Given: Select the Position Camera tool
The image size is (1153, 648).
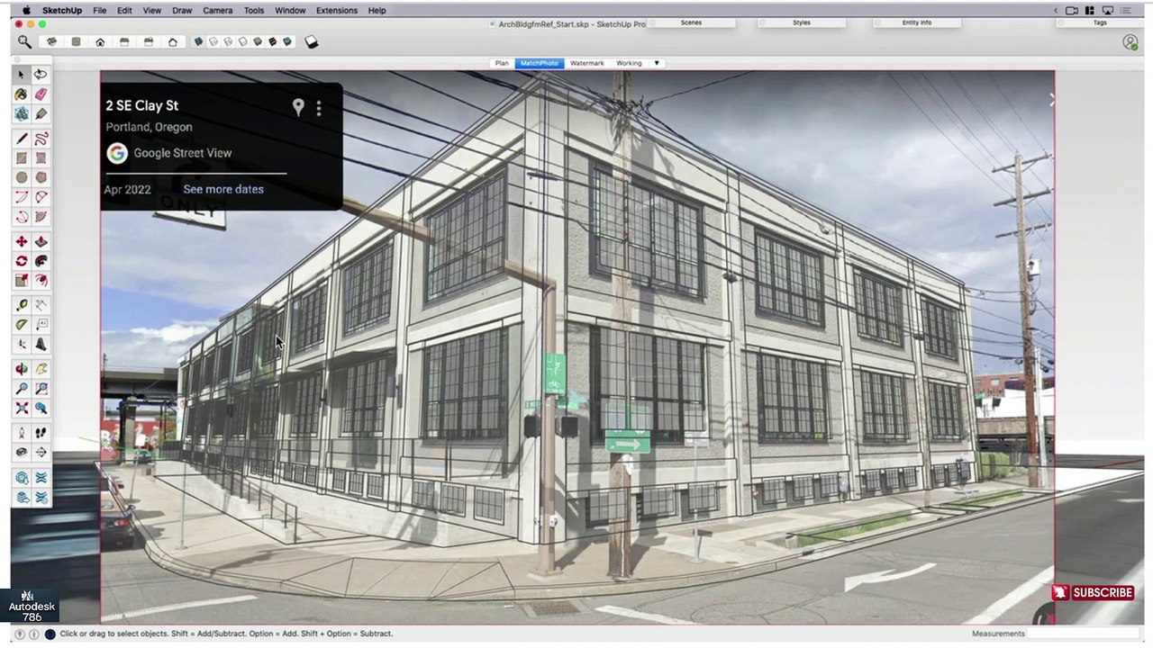Looking at the screenshot, I should pos(21,433).
